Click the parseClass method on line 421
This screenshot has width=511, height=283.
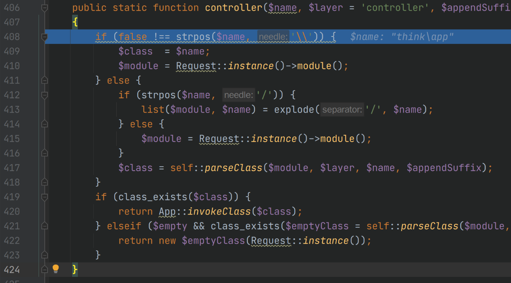click(x=430, y=226)
